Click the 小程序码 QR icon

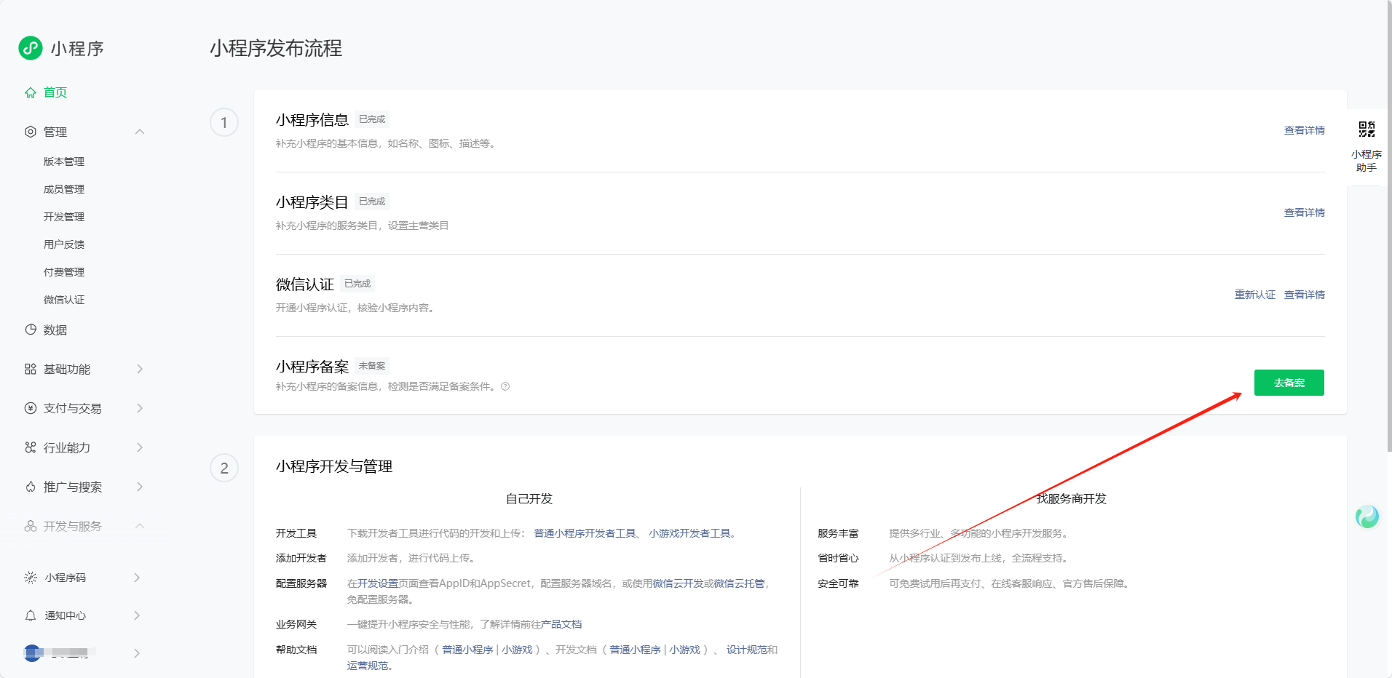pyautogui.click(x=30, y=578)
